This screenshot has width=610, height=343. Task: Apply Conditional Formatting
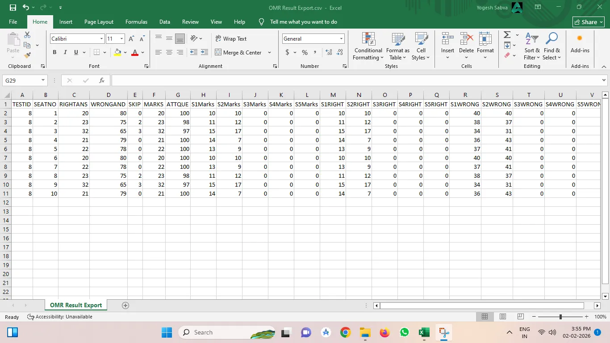pos(368,46)
